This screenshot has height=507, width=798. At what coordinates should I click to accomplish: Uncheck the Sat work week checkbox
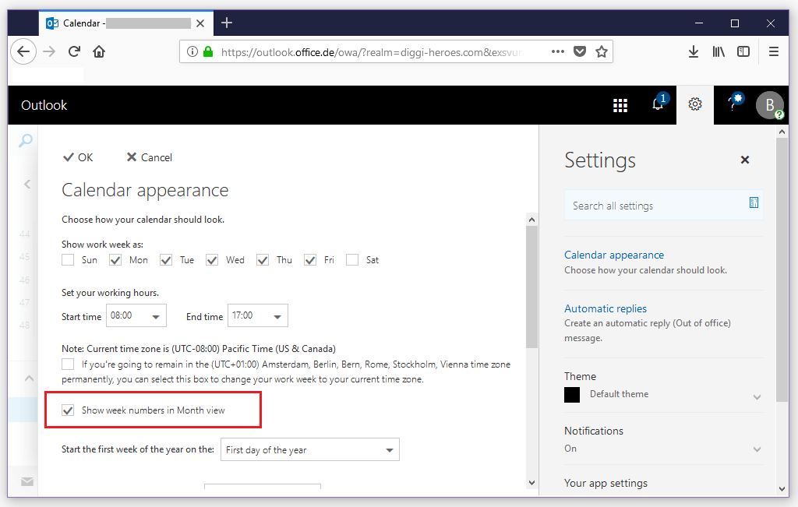point(351,259)
